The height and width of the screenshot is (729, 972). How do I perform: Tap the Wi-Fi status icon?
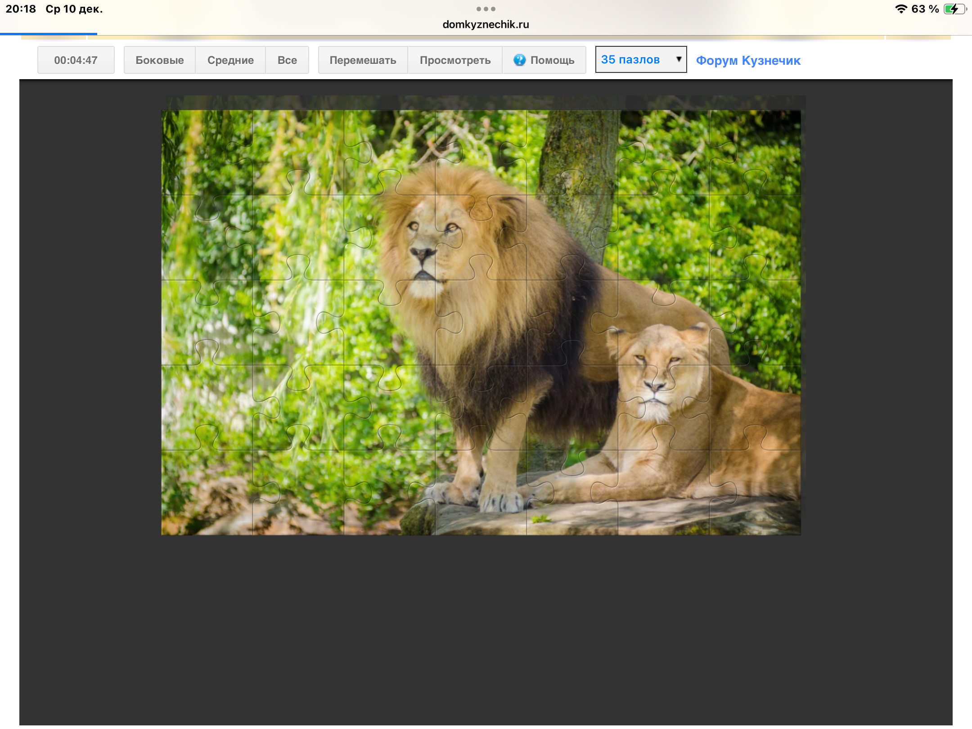pyautogui.click(x=900, y=9)
